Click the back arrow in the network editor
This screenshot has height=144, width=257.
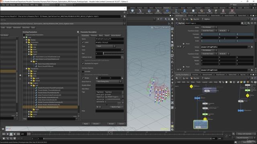(177, 78)
